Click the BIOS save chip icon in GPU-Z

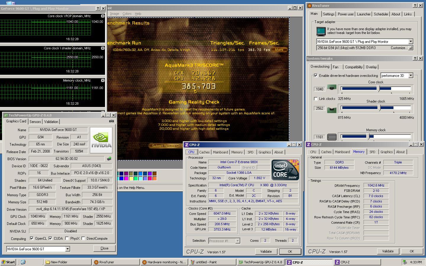coord(109,159)
